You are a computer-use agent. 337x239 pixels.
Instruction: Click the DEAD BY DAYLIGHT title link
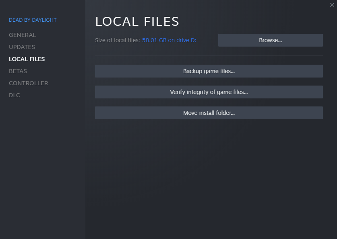click(x=33, y=20)
